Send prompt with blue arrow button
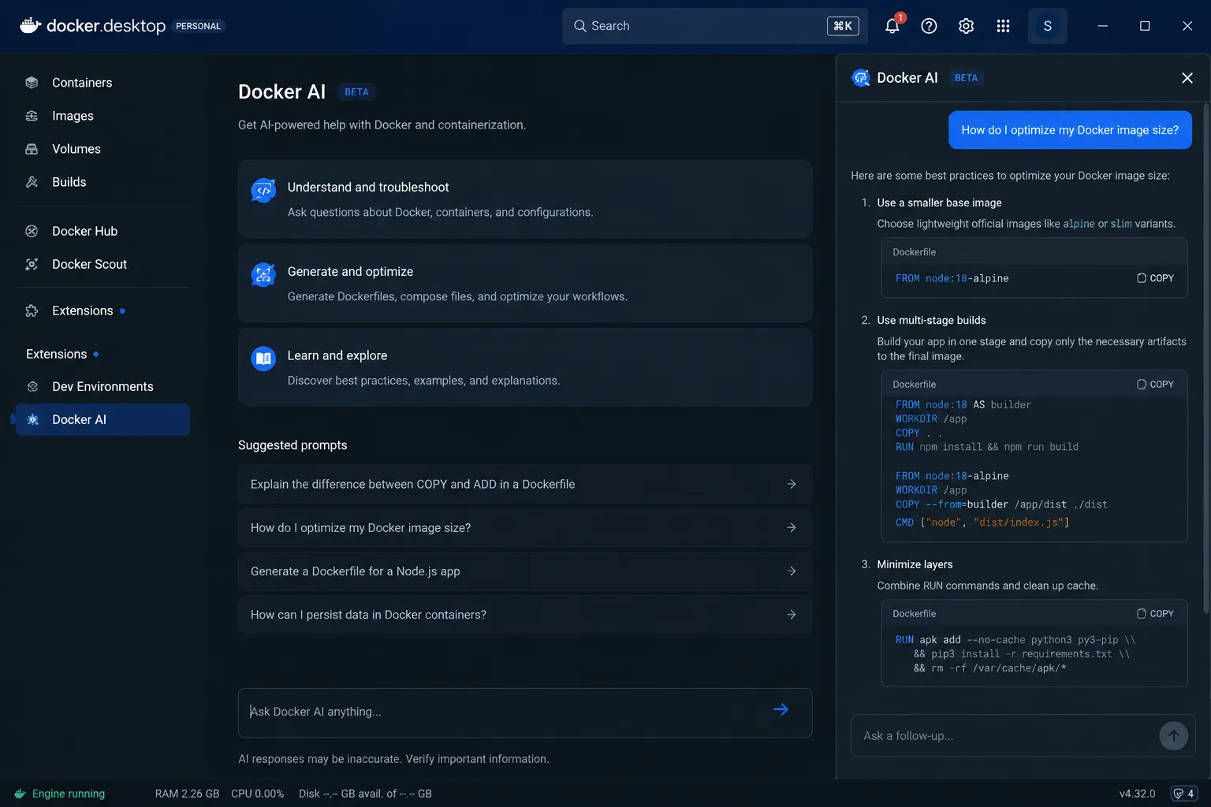1211x807 pixels. pyautogui.click(x=781, y=709)
